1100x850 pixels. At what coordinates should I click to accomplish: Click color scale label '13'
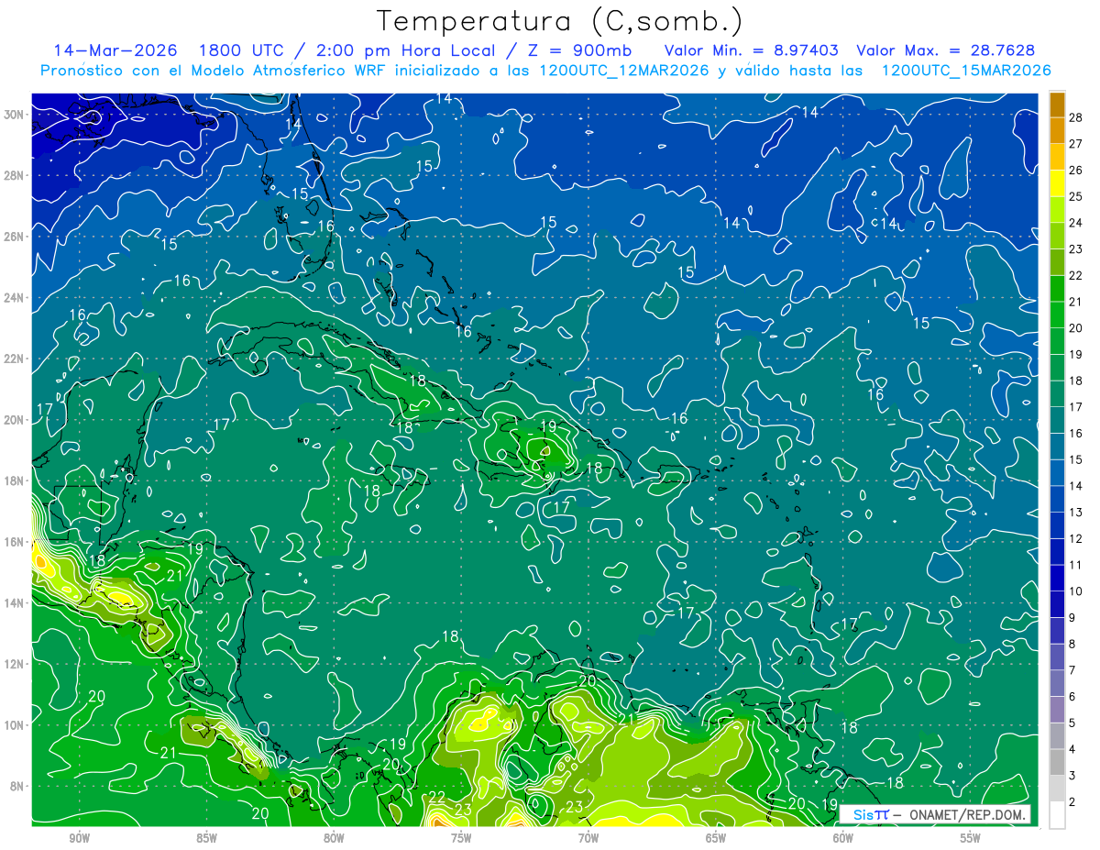pyautogui.click(x=1076, y=512)
